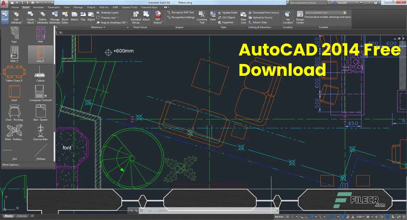Screen dimensions: 407x220
Task: Choose the Adjust reference tool
Action: pyautogui.click(x=91, y=16)
